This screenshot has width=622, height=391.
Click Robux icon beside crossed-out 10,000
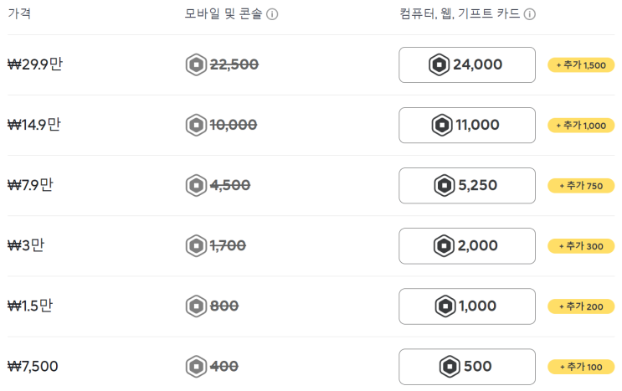tap(196, 125)
